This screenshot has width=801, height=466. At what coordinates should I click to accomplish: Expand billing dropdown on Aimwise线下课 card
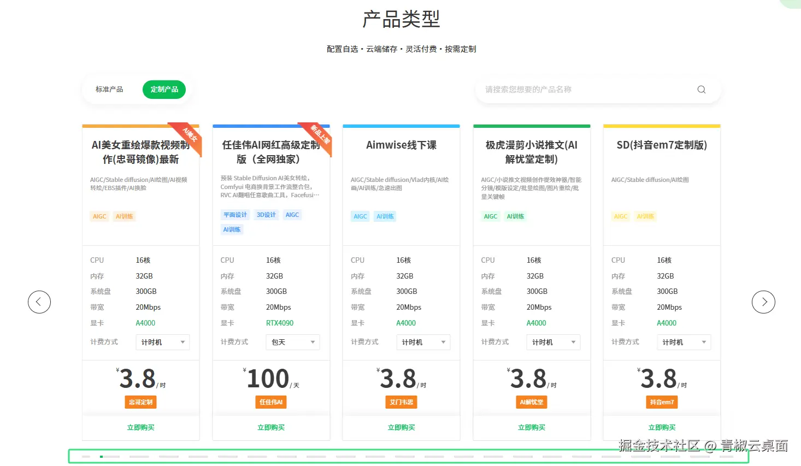(x=423, y=342)
